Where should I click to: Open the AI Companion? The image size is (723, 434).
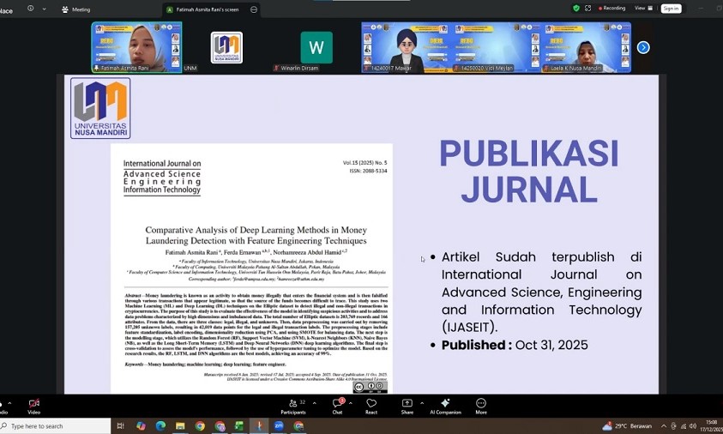click(x=445, y=405)
